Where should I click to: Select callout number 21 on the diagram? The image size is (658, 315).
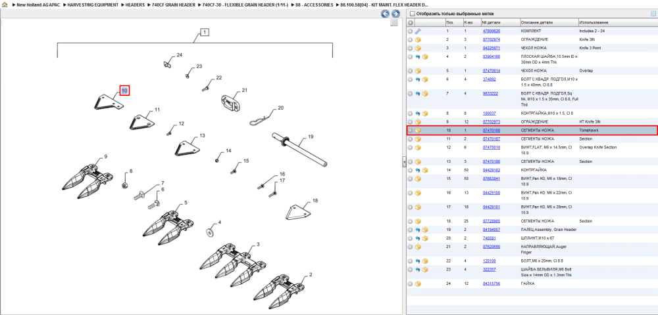(x=244, y=91)
